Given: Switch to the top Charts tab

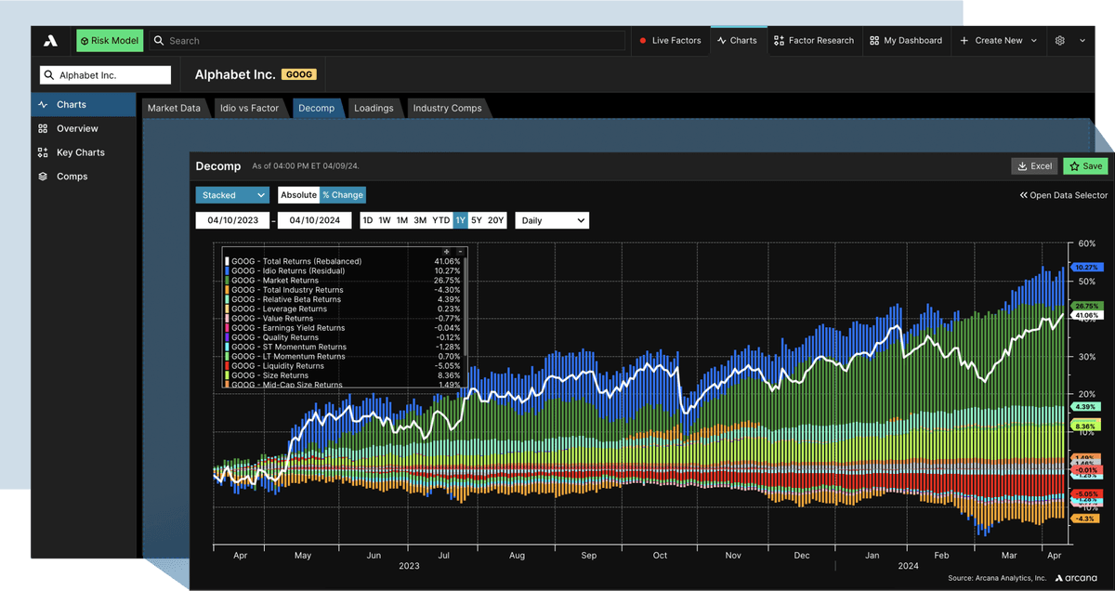Looking at the screenshot, I should coord(738,41).
